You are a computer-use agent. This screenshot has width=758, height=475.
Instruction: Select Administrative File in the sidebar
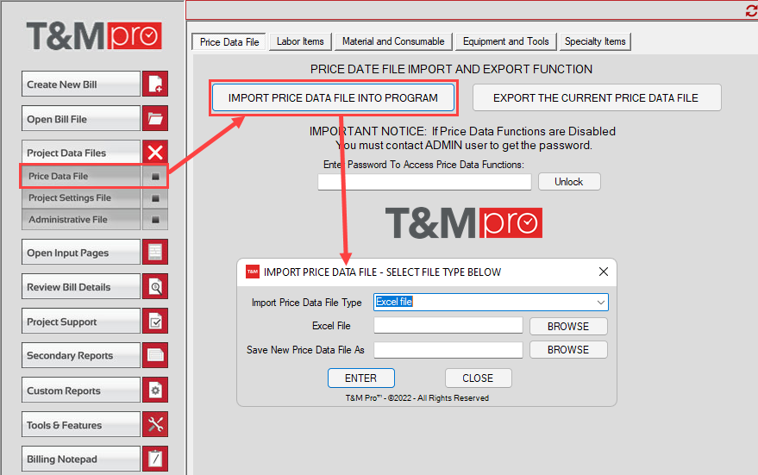pyautogui.click(x=81, y=220)
